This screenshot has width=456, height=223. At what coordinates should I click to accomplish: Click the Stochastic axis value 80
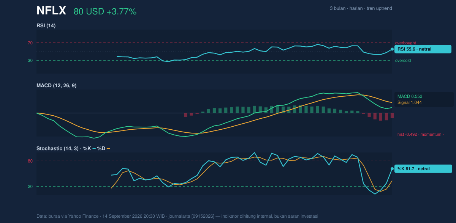(30, 161)
